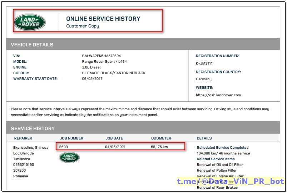
Task: Select warranty start date 06/02/2017
Action: pos(92,78)
